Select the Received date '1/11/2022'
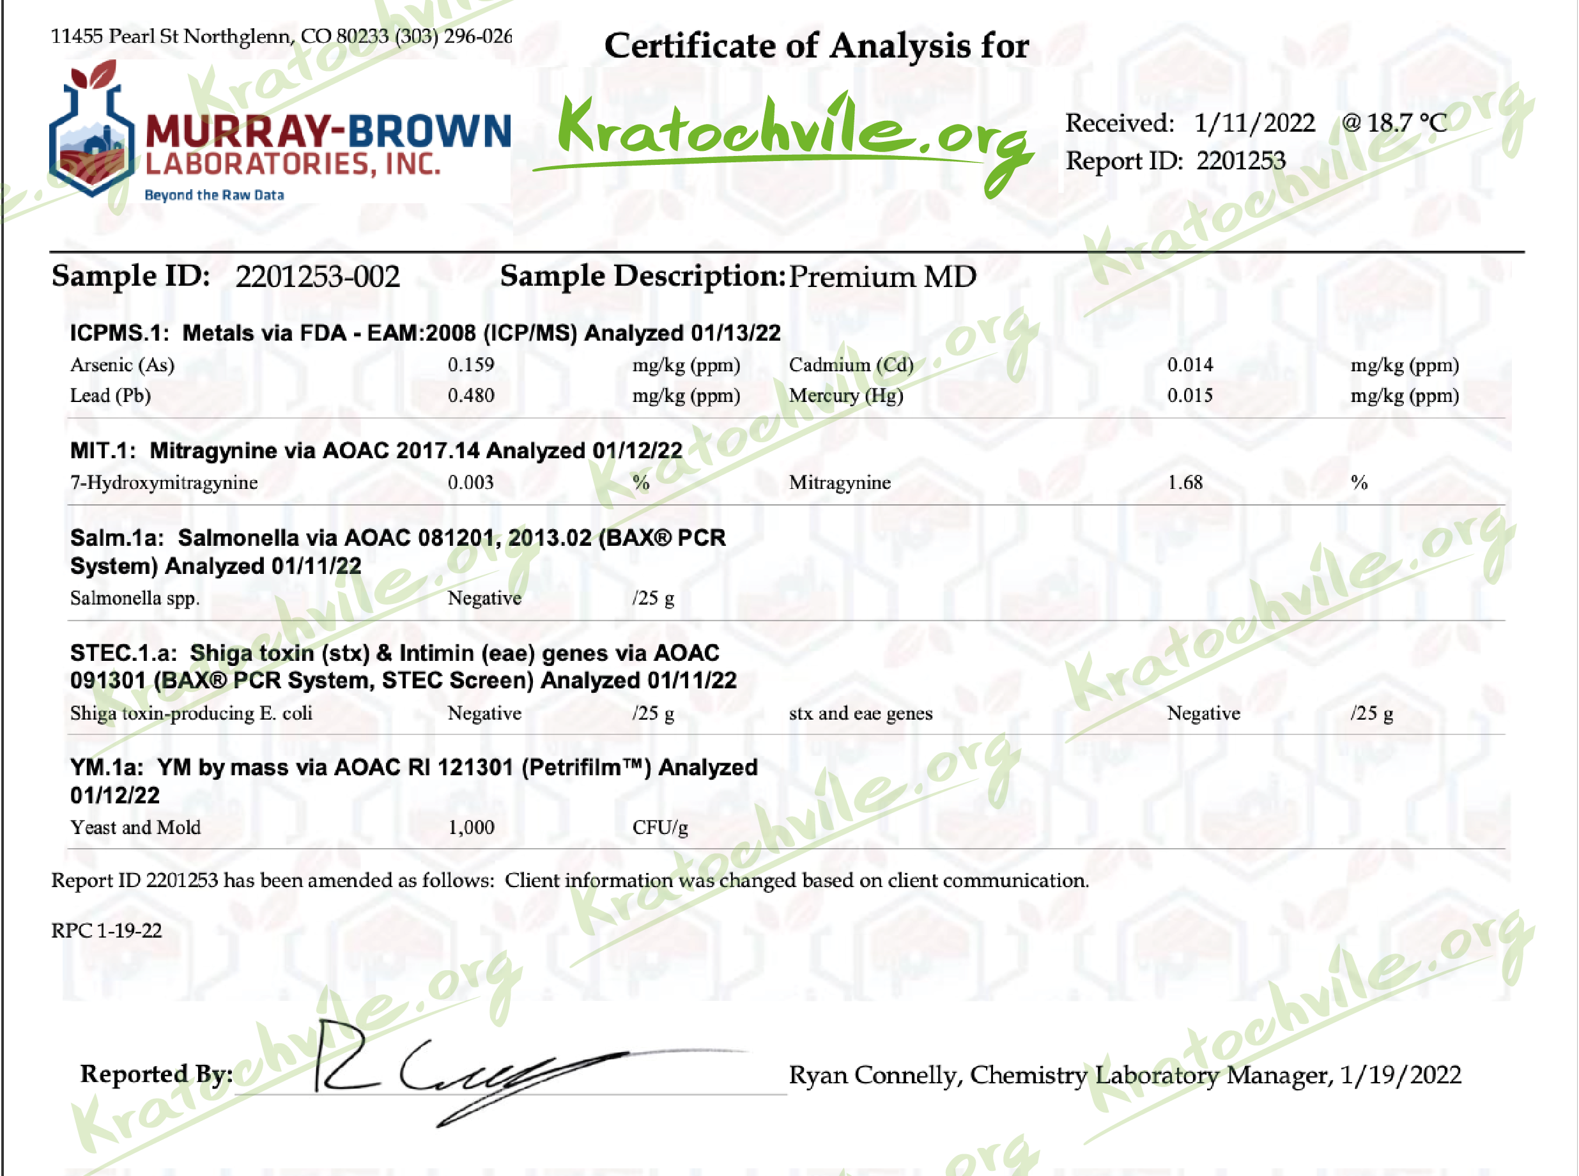 [x=1254, y=123]
